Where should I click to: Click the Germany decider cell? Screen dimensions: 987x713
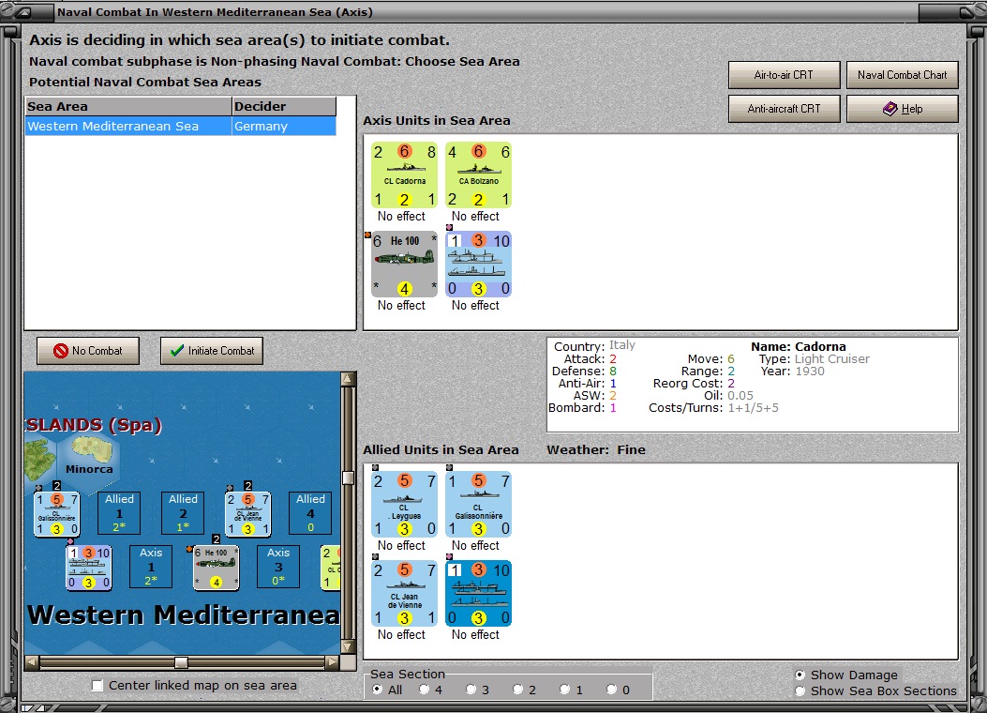284,126
